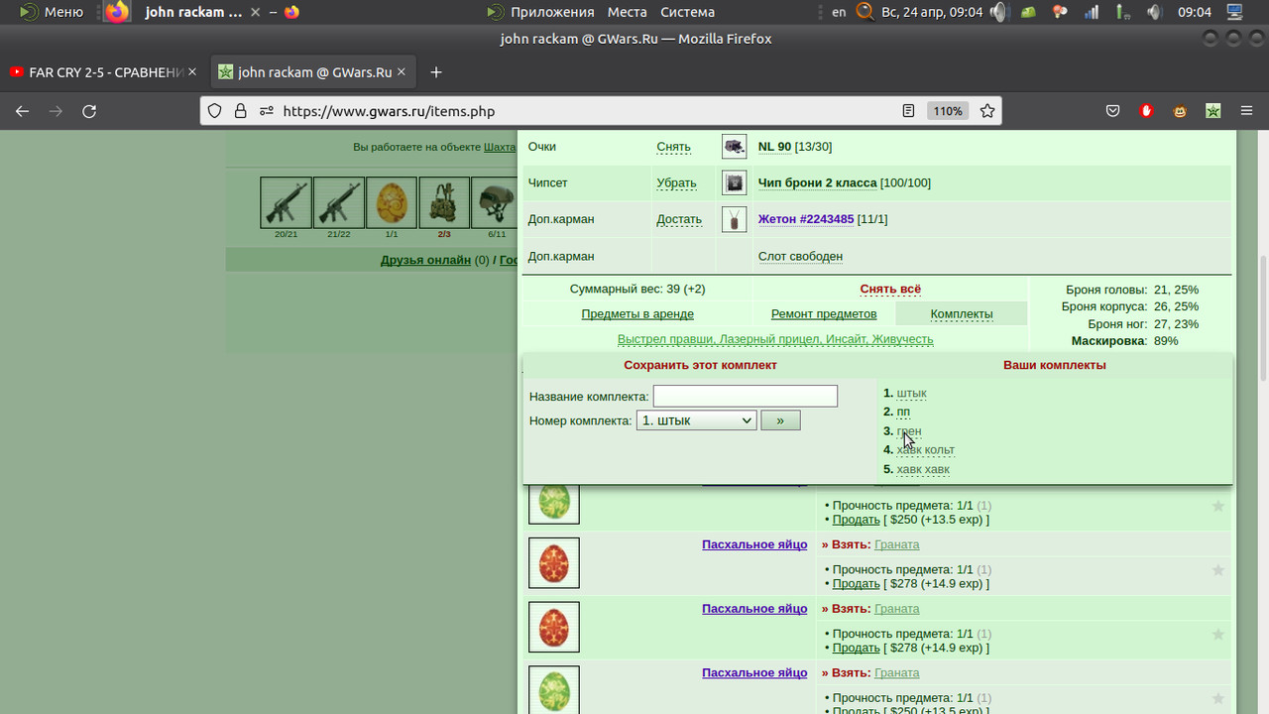Click the armor chip class 2 icon

point(734,182)
